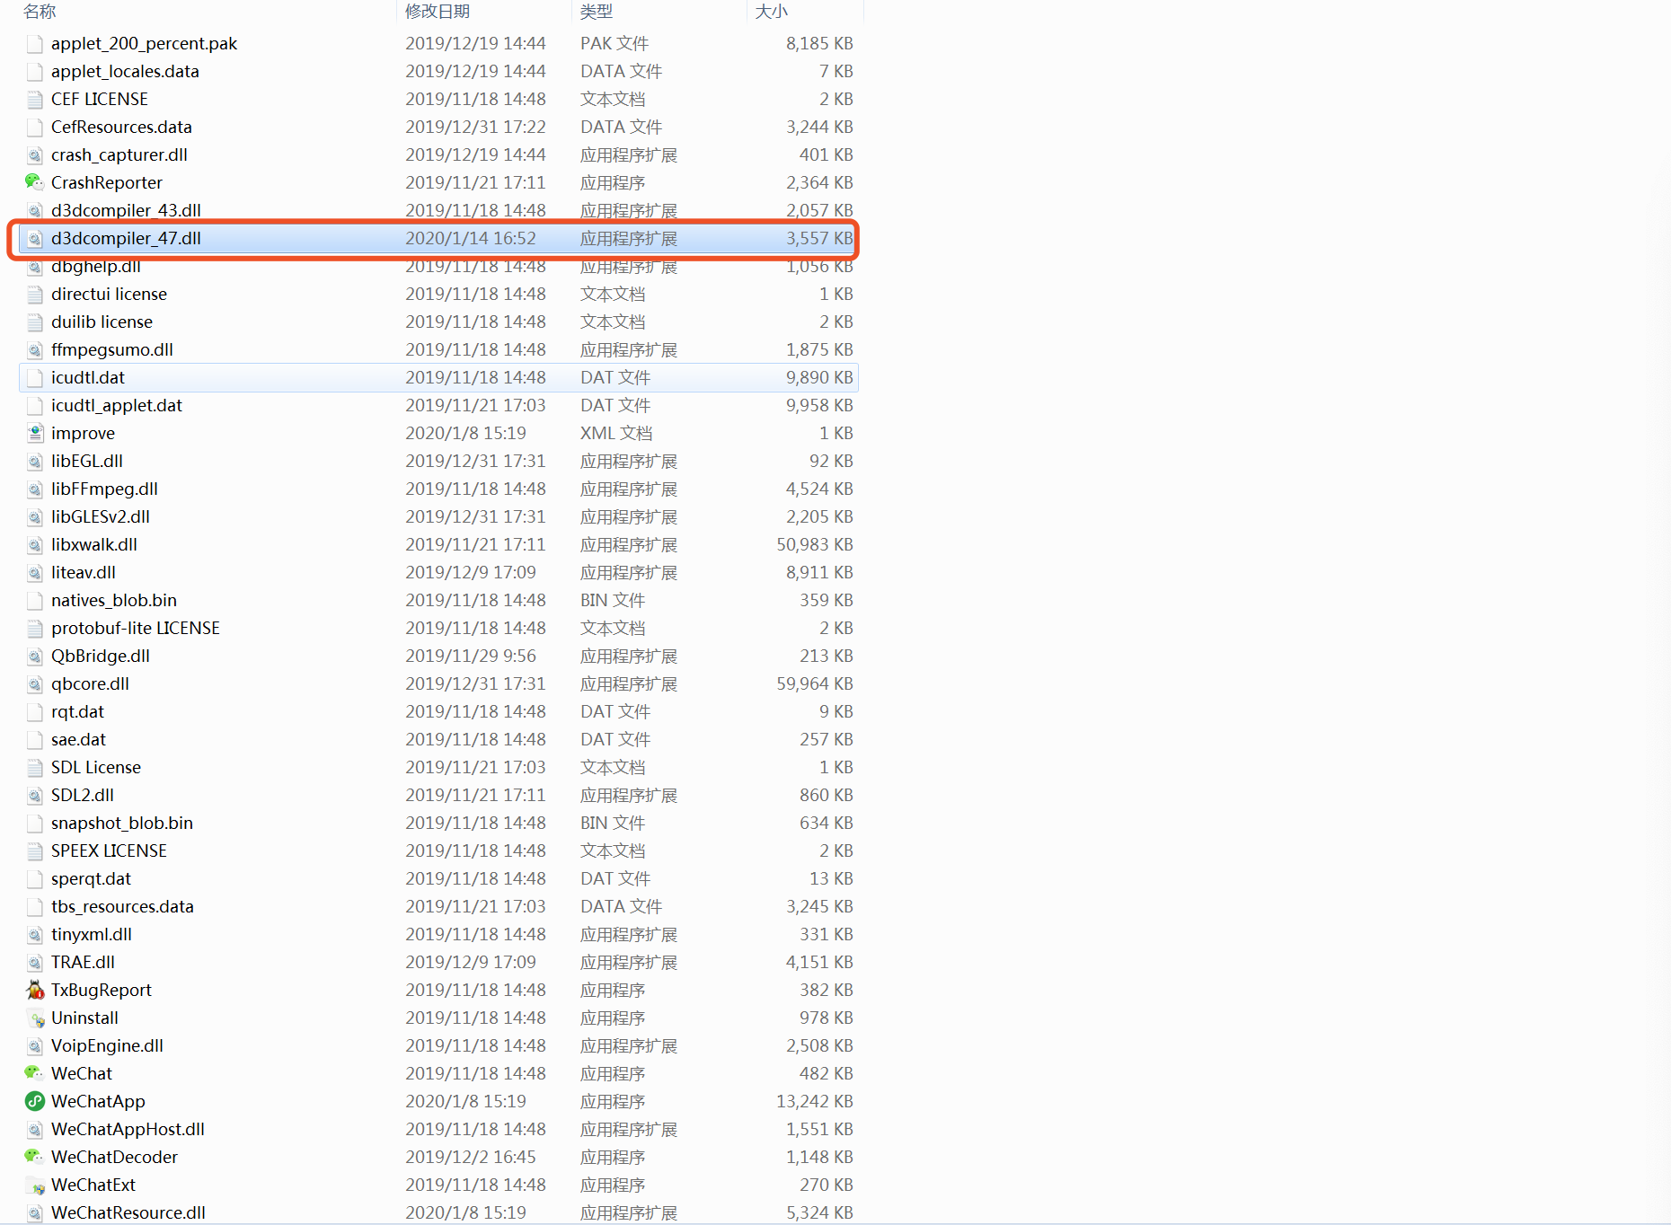Click the WeChatExt application icon
This screenshot has height=1225, width=1671.
point(34,1185)
